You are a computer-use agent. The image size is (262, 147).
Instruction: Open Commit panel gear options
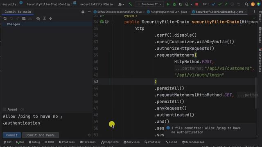83,12
